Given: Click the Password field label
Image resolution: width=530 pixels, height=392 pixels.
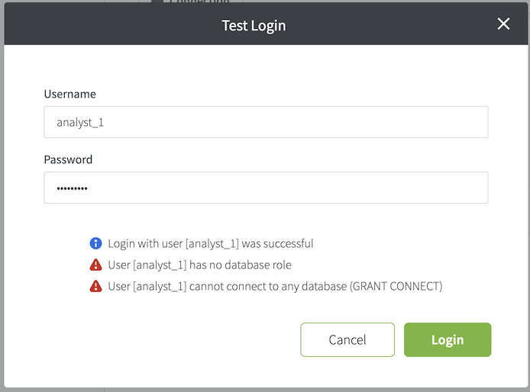Looking at the screenshot, I should pyautogui.click(x=68, y=160).
